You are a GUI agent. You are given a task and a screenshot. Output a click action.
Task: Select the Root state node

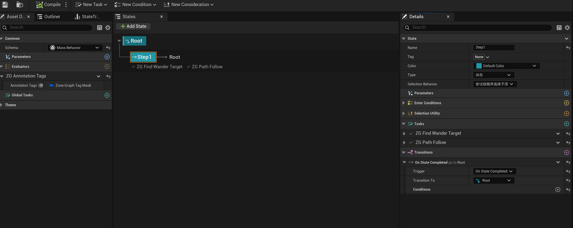tap(134, 41)
